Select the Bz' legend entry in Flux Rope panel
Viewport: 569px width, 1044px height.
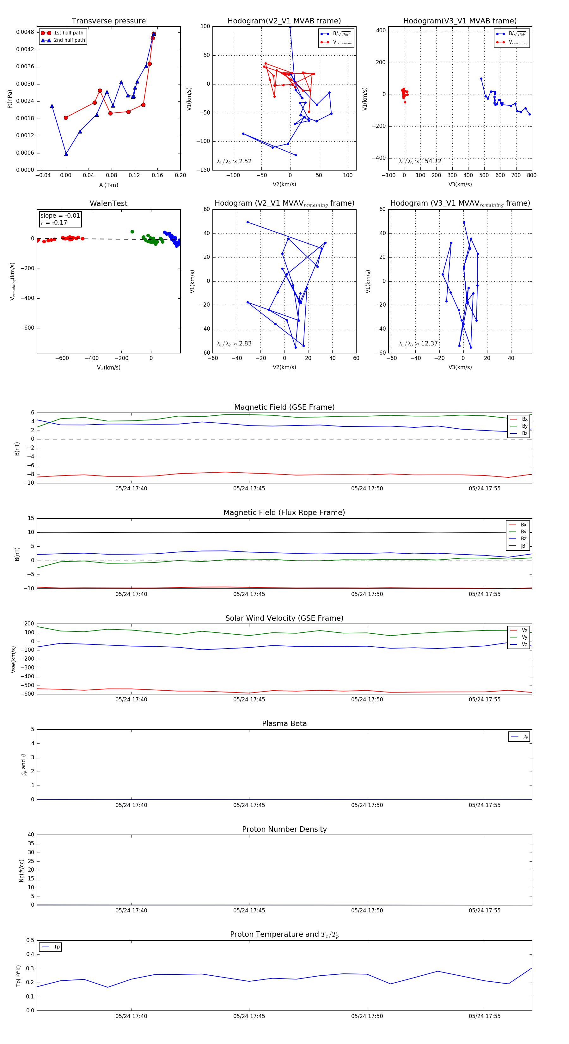tap(518, 539)
